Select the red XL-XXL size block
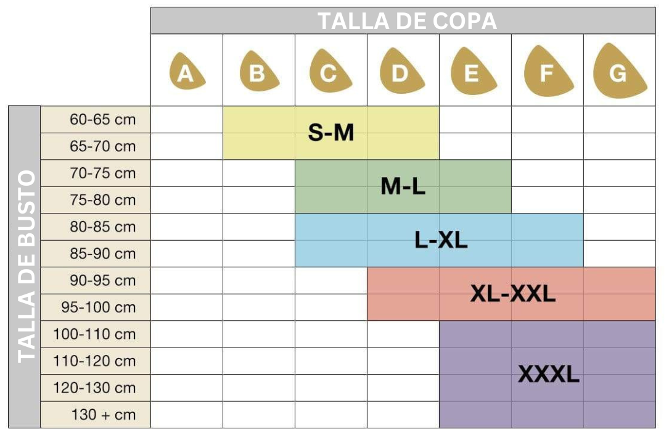The image size is (669, 437). [x=512, y=294]
